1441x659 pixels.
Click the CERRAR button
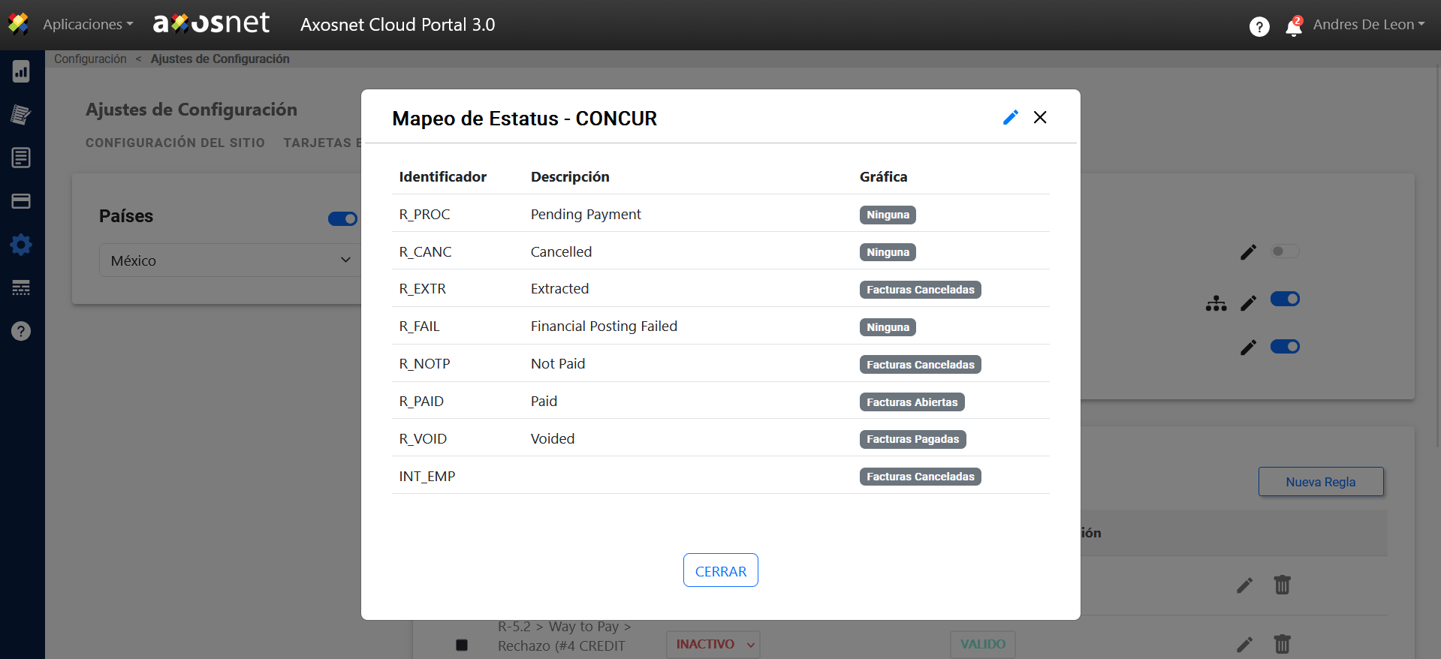720,570
